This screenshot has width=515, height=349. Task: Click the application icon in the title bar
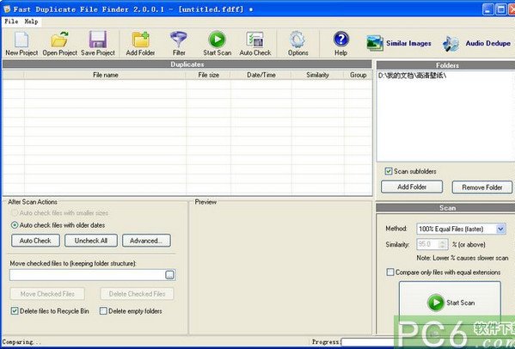(7, 9)
